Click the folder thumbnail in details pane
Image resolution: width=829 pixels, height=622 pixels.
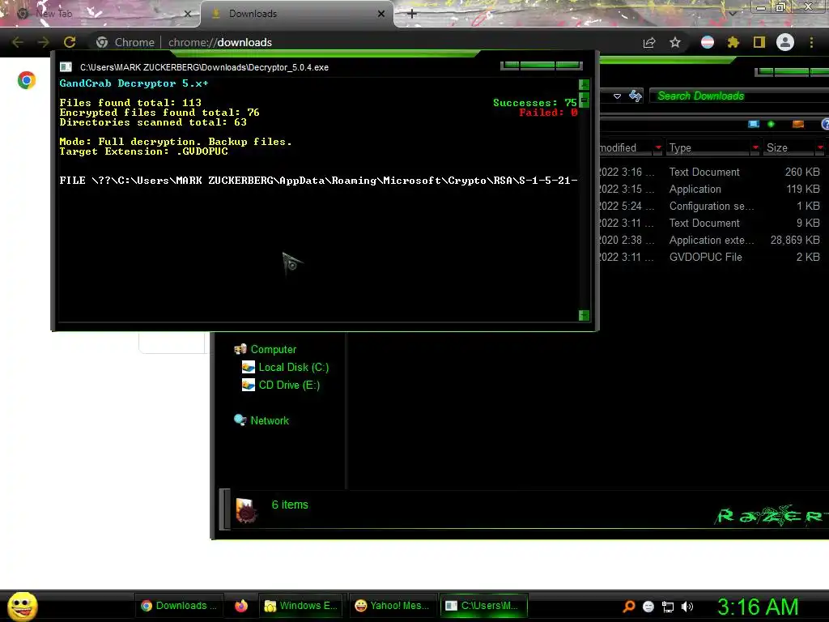246,510
